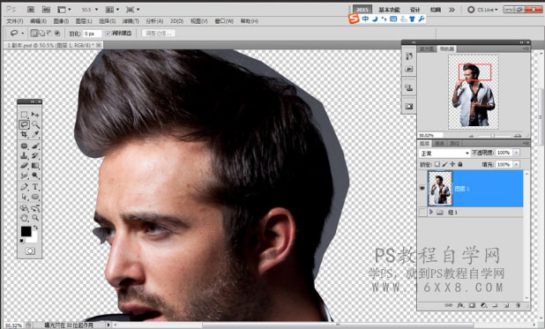Select the Brush tool

point(35,146)
